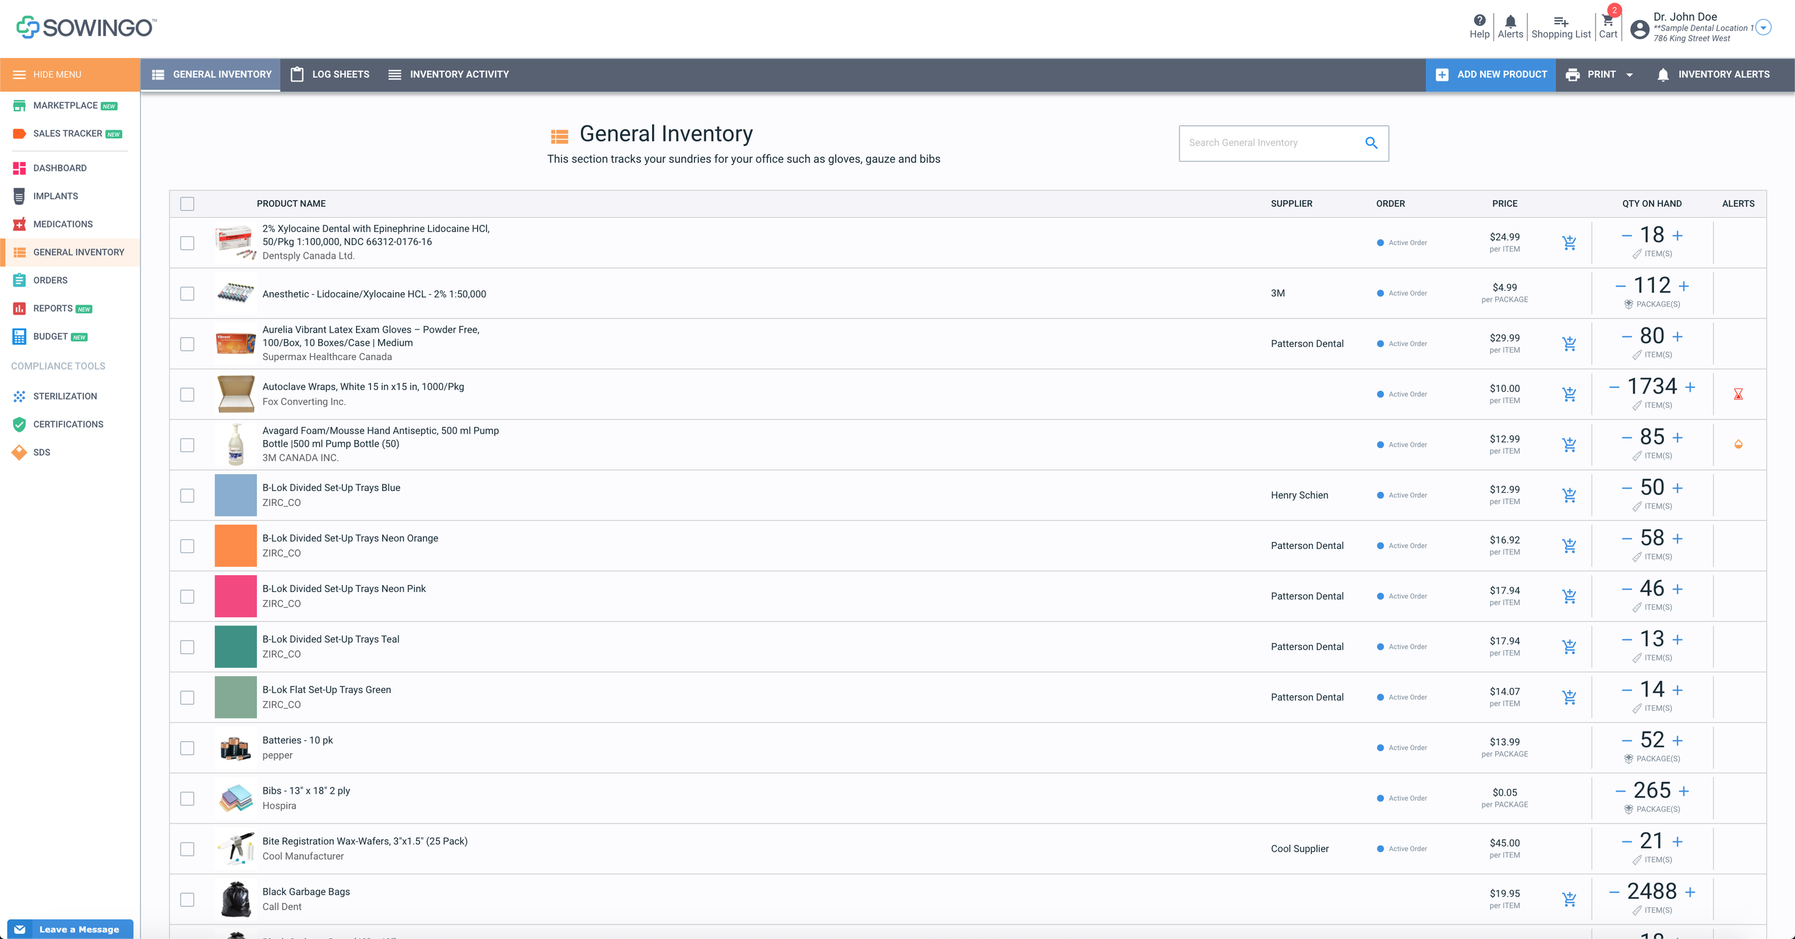Open Reports in the sidebar

click(52, 308)
